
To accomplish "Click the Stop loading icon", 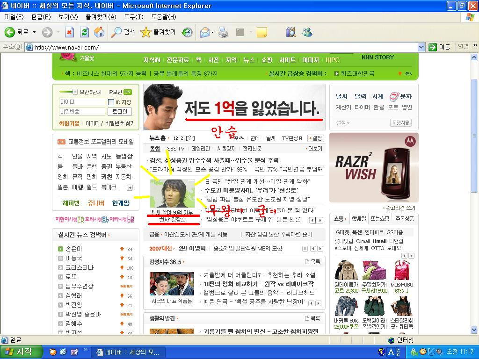I will [x=69, y=32].
